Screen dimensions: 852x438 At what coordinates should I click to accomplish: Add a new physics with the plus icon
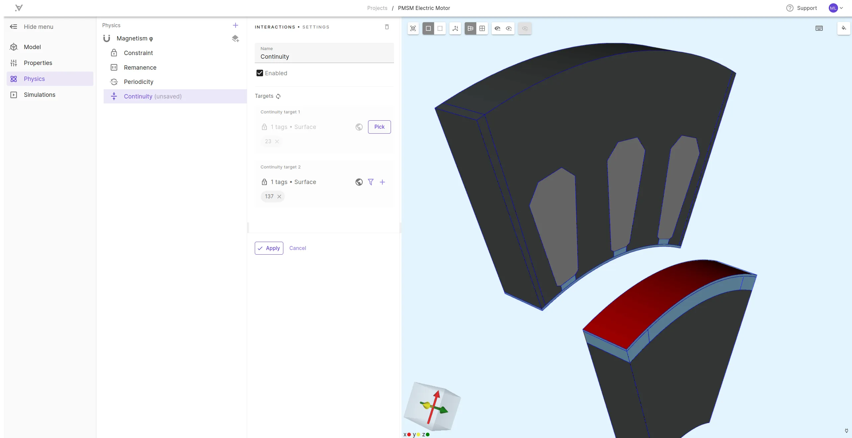coord(236,25)
